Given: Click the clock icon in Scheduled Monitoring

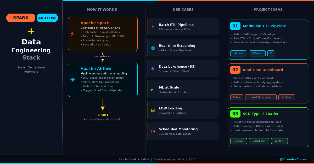Looking at the screenshot, I should 153,131.
